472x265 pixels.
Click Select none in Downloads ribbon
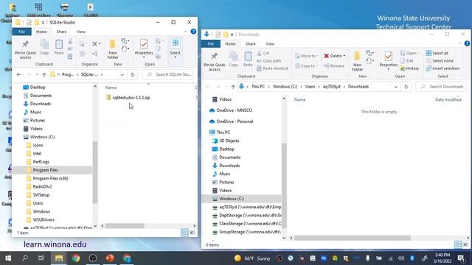(x=440, y=60)
